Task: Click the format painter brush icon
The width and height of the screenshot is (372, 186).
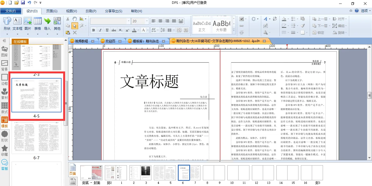Action: pos(303,26)
